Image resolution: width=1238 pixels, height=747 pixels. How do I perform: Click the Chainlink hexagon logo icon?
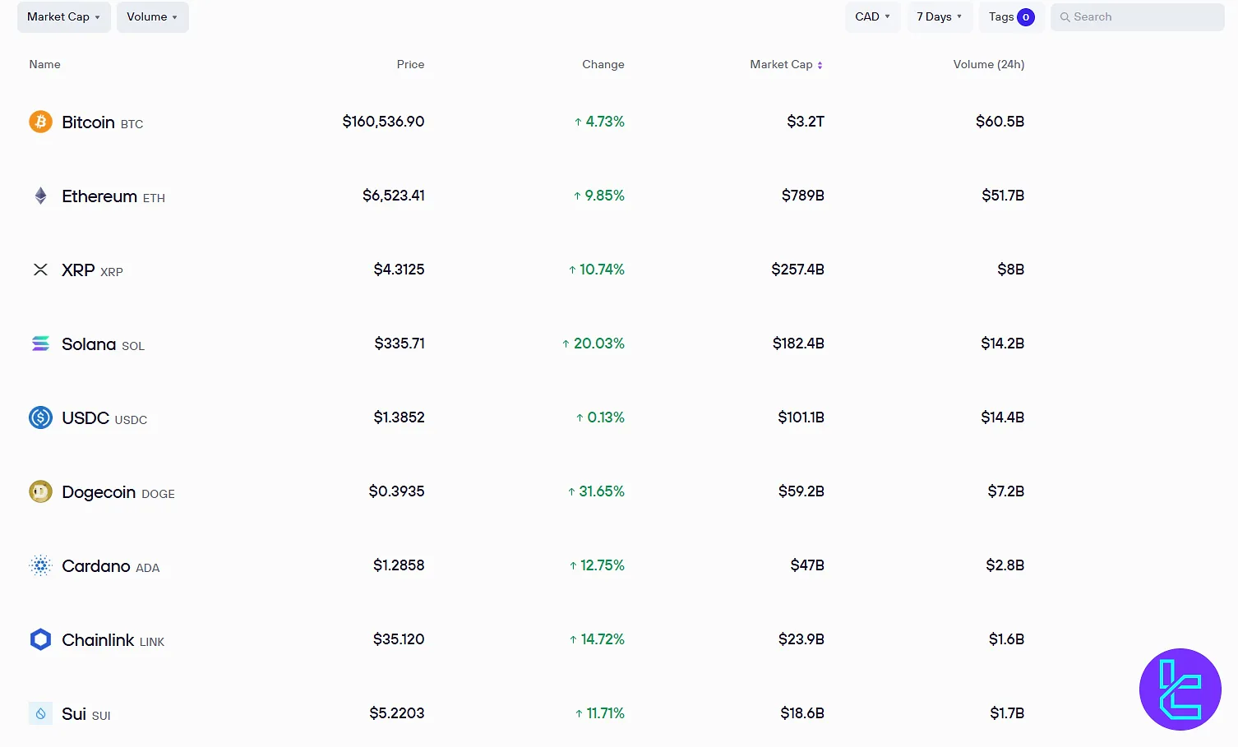pyautogui.click(x=40, y=639)
